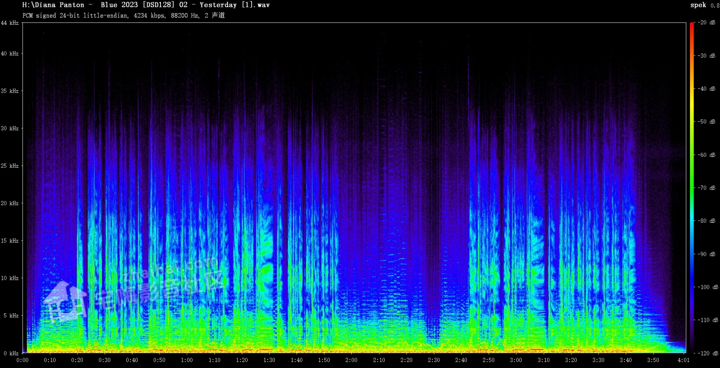This screenshot has width=720, height=368.
Task: Click the '-100 dB' scale label
Action: tap(708, 287)
